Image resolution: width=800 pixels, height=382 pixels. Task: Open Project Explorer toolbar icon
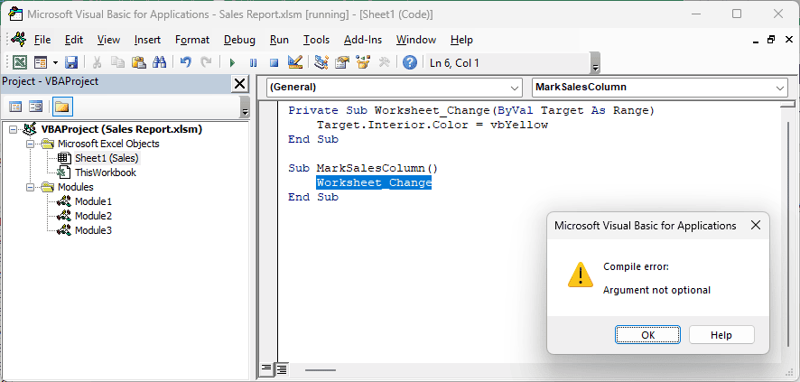tap(321, 62)
